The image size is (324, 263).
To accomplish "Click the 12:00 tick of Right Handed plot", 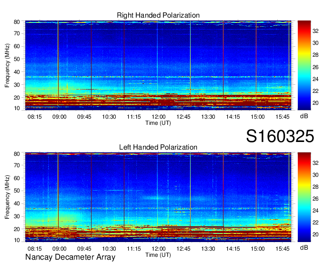I will click(x=159, y=117).
